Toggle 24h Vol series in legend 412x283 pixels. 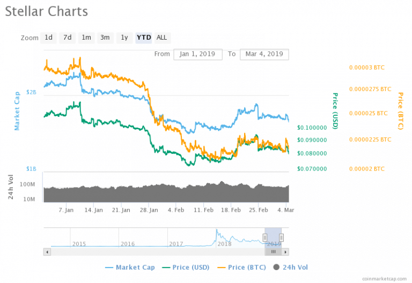pos(291,267)
